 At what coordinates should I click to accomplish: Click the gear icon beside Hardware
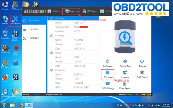[x=51, y=18]
